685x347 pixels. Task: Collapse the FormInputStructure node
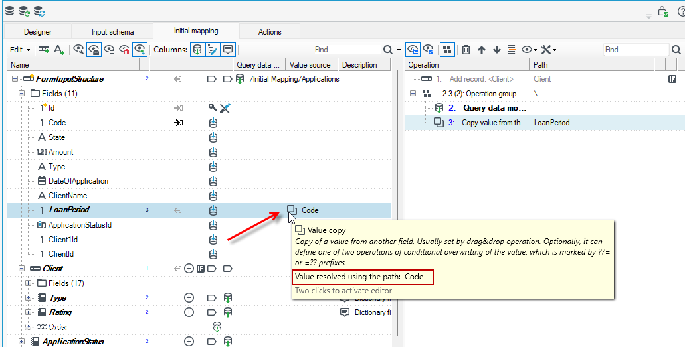[15, 79]
